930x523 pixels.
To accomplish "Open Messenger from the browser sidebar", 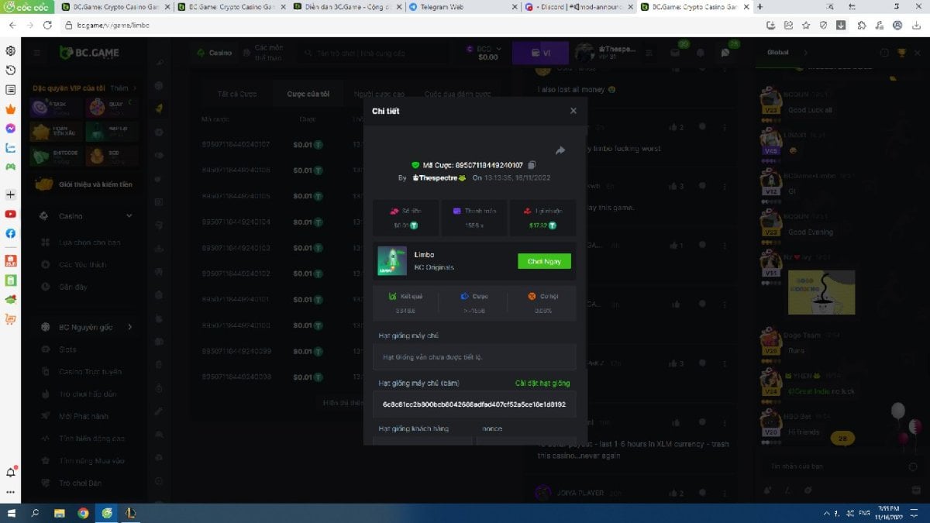I will tap(11, 129).
